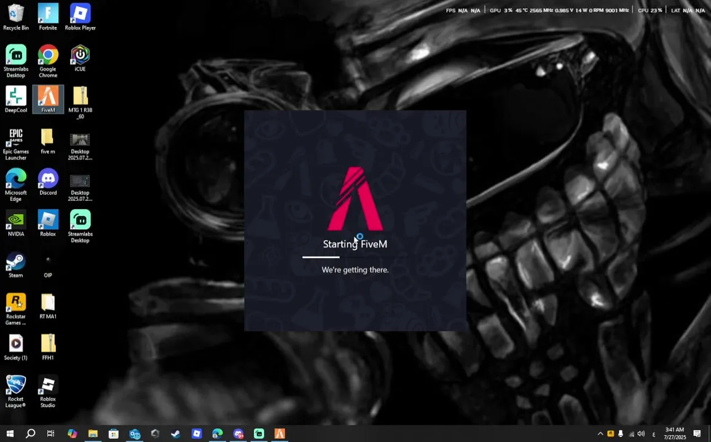Open the RT MA1 desktop folder
The height and width of the screenshot is (442, 711).
(48, 306)
